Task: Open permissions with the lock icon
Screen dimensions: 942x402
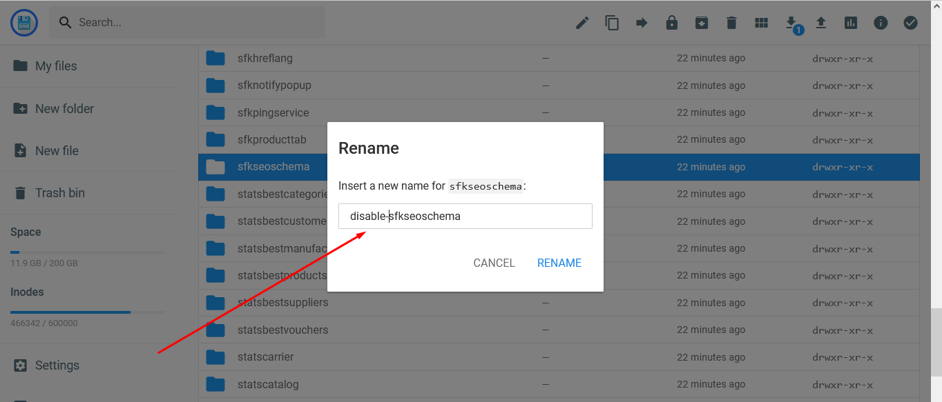Action: pyautogui.click(x=671, y=23)
